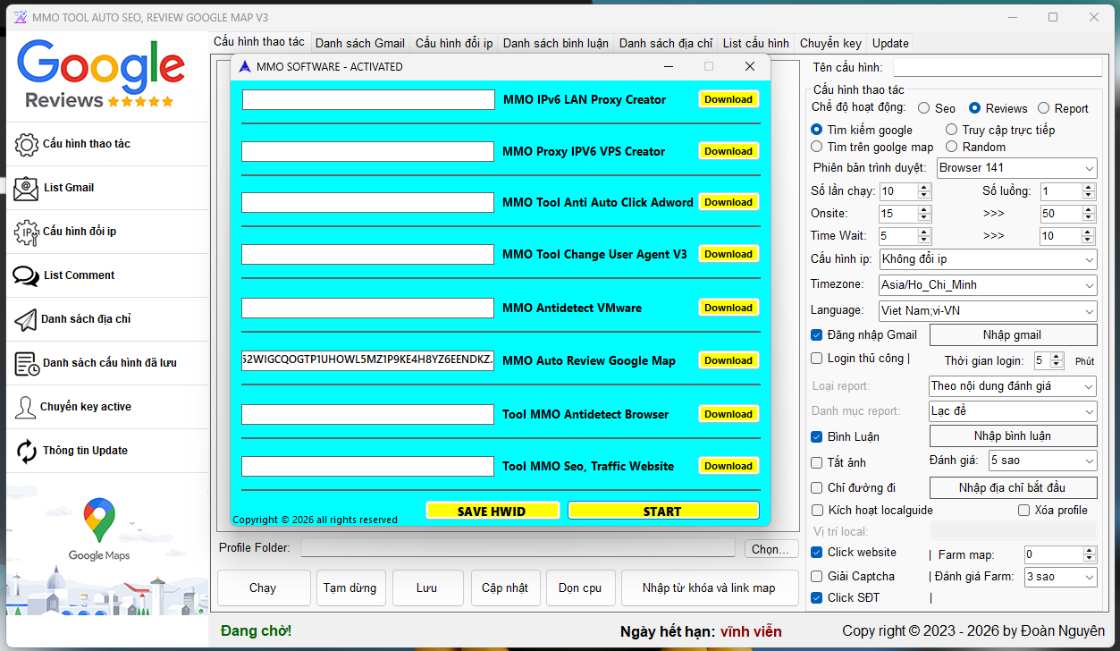Check the Xóa profile box
Image resolution: width=1120 pixels, height=651 pixels.
pos(1024,510)
